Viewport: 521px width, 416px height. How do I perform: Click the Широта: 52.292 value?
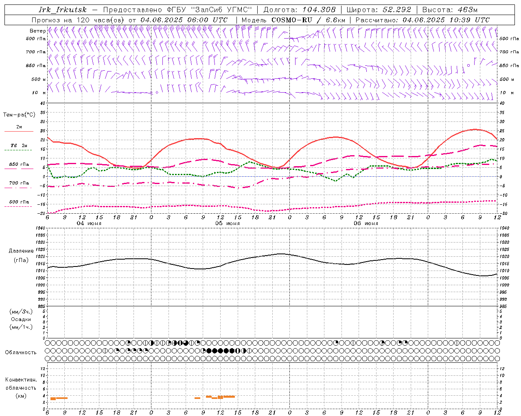point(379,10)
